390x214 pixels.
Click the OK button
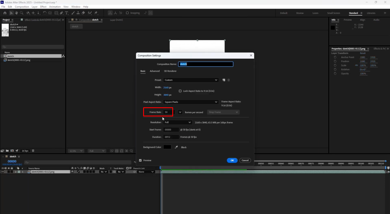(x=232, y=160)
